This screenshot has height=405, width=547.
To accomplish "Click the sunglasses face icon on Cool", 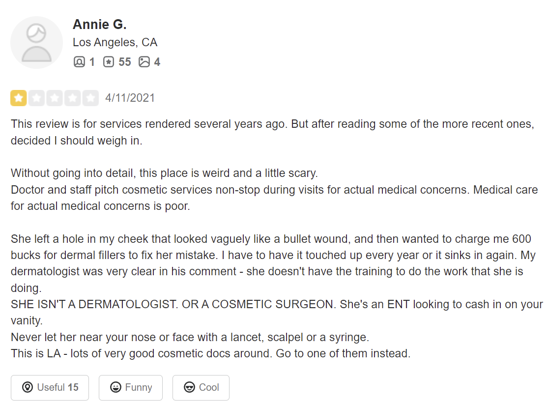I will (x=189, y=387).
